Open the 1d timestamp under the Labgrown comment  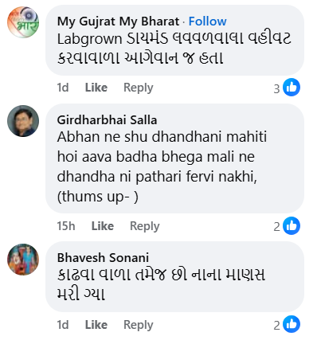click(63, 88)
